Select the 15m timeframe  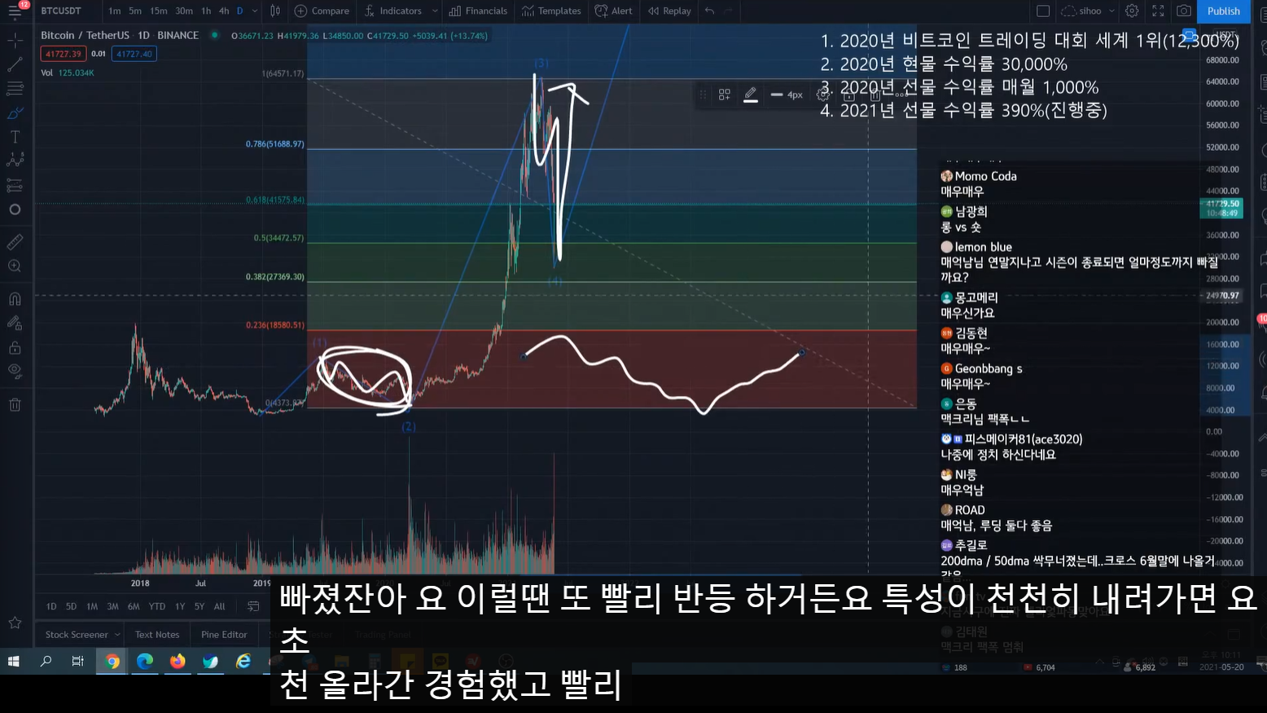[x=159, y=11]
